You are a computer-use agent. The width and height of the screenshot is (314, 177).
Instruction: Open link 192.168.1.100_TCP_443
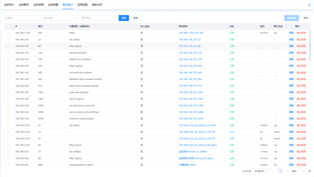191,33
